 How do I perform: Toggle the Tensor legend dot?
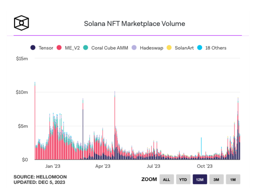33,48
